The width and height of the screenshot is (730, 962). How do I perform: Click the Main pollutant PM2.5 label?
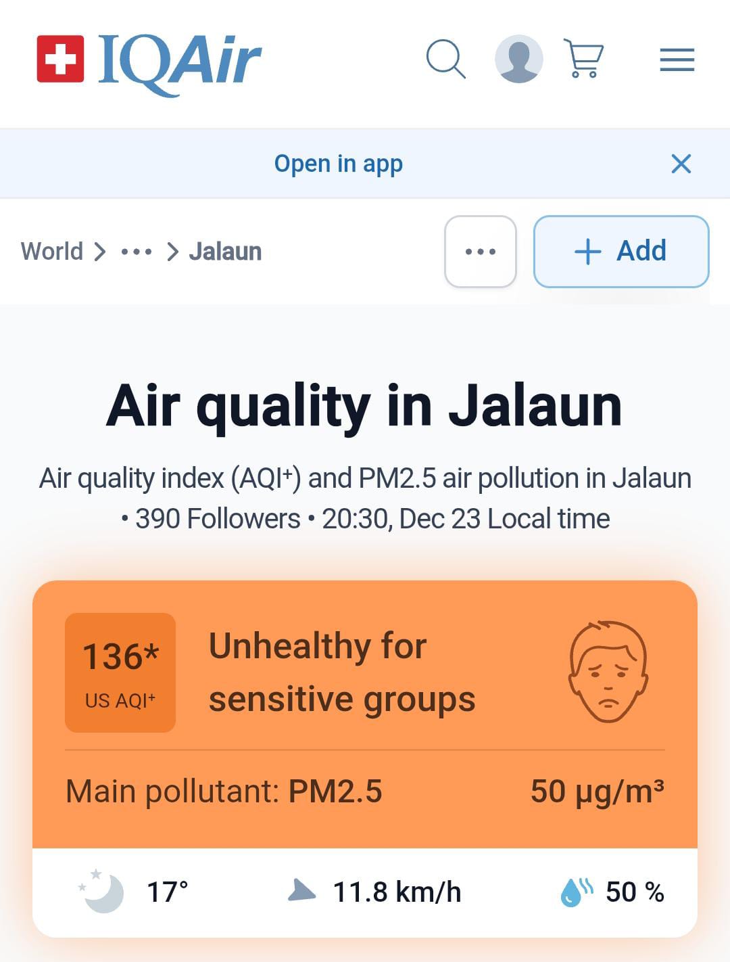point(224,792)
